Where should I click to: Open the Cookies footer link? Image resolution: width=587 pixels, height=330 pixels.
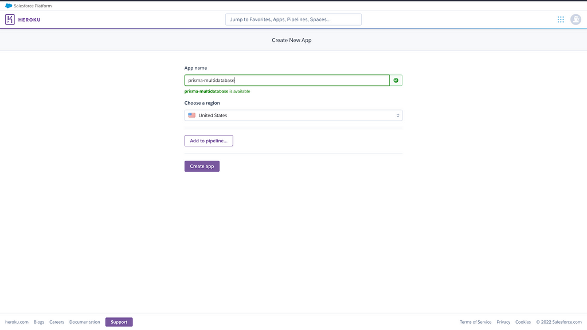click(x=523, y=322)
